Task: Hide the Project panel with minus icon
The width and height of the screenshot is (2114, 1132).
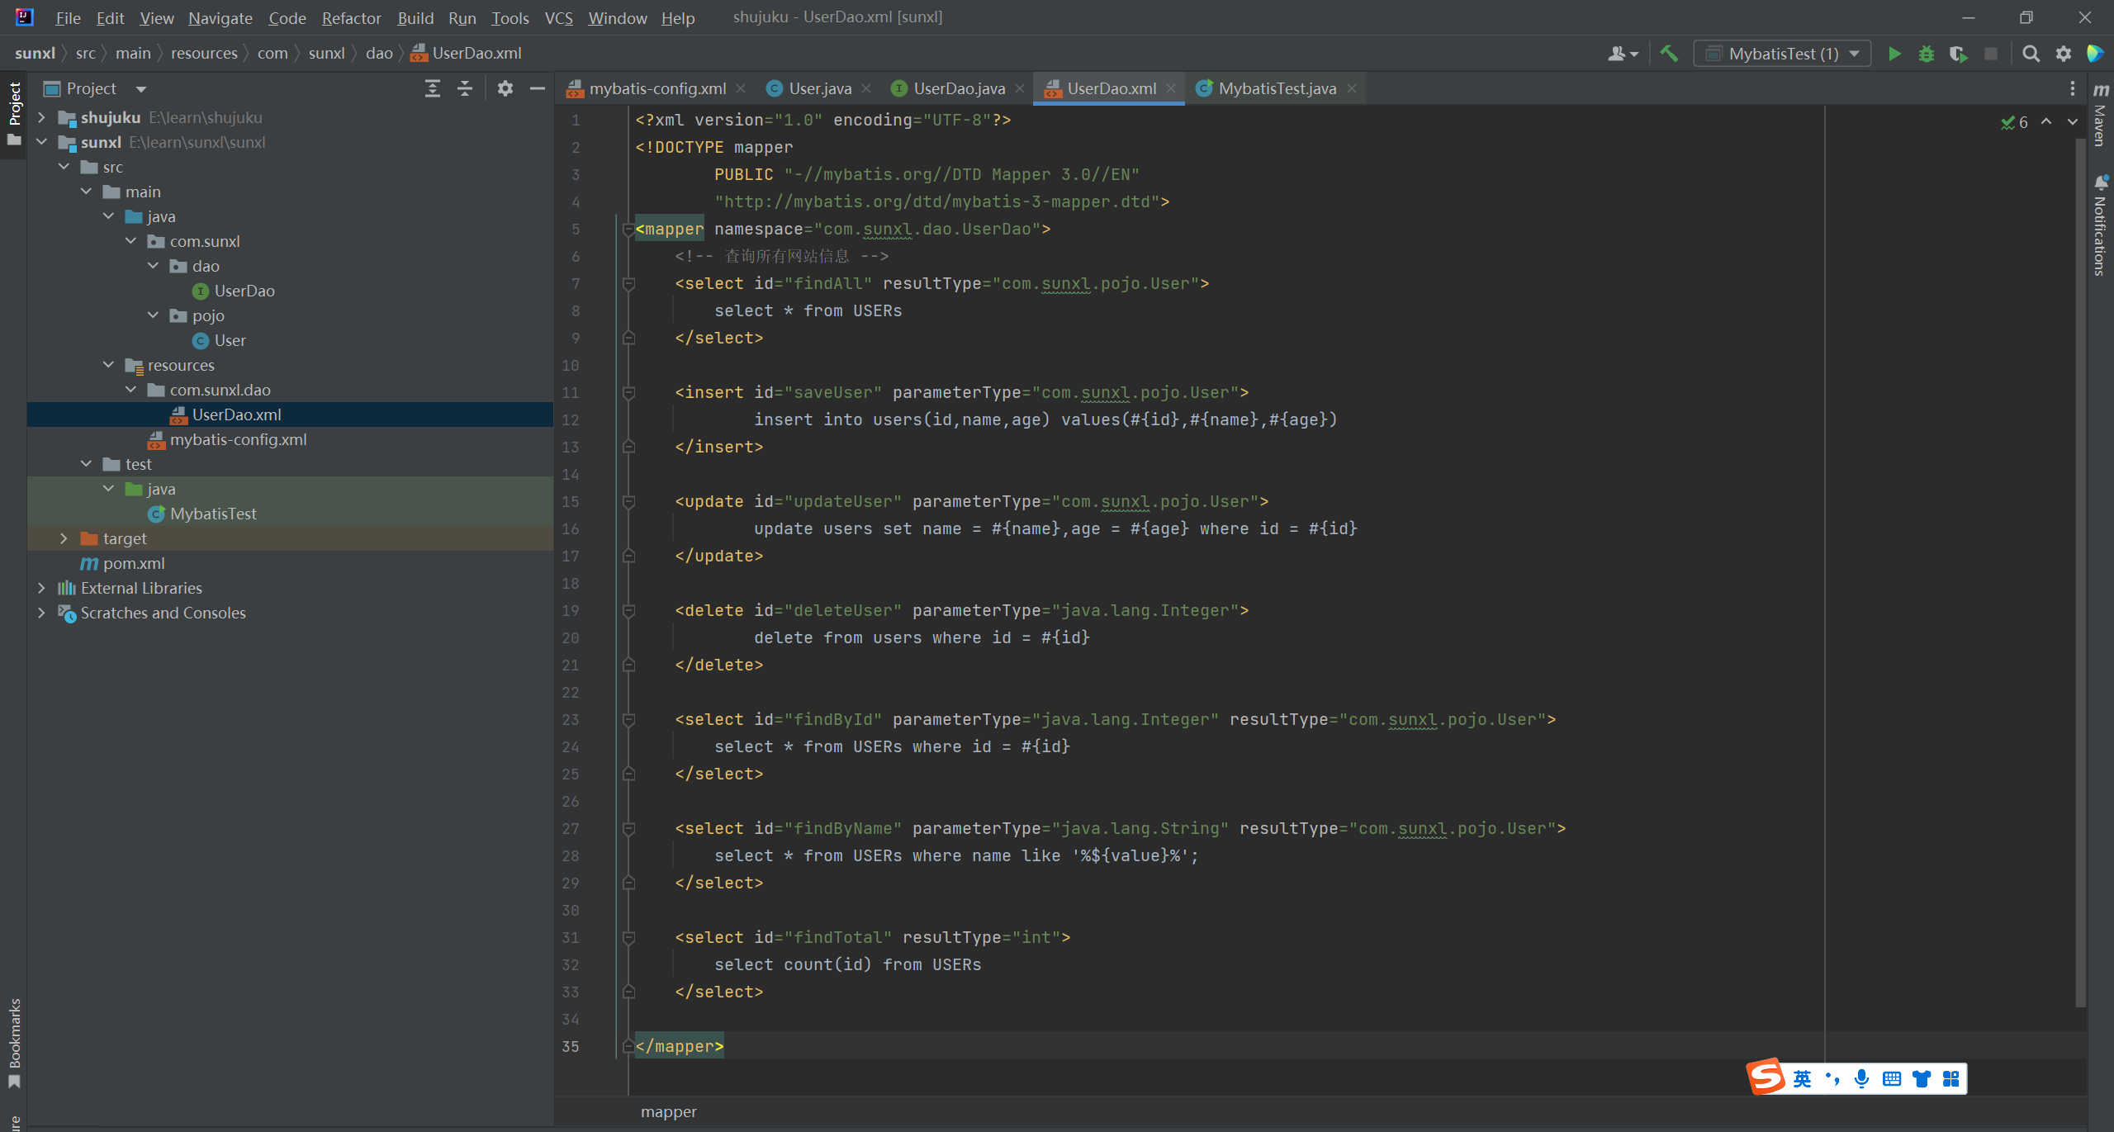Action: click(x=538, y=88)
